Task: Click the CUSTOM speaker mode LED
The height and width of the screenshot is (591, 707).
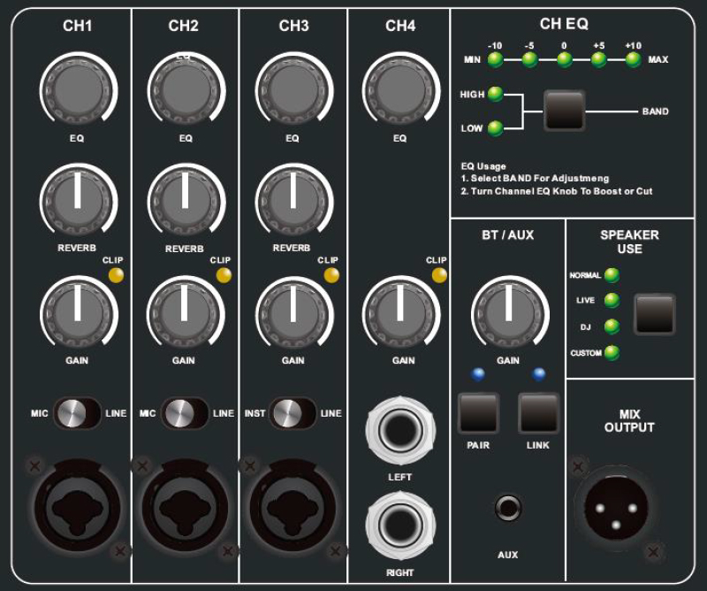Action: pyautogui.click(x=612, y=353)
